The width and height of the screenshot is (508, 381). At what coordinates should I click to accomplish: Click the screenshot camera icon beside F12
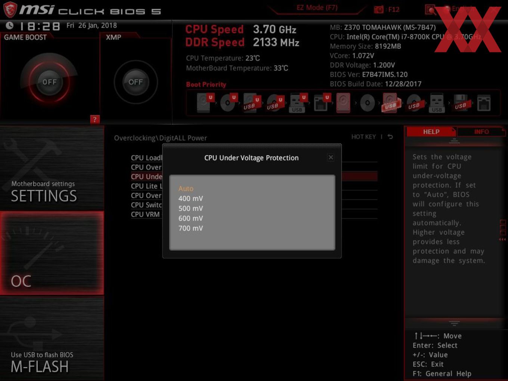click(x=379, y=9)
